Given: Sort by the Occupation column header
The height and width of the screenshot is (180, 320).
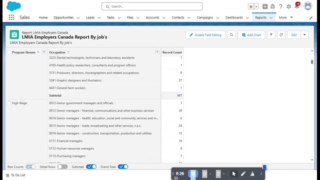Looking at the screenshot, I should tap(57, 52).
